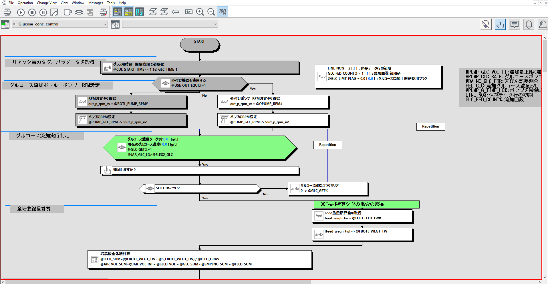Click the gray flowchart icon before empty dropdown
Viewport: 548px width, 284px height.
115,24
